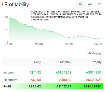Select the Monthly column header
This screenshot has height=92, width=106.
coord(66,62)
